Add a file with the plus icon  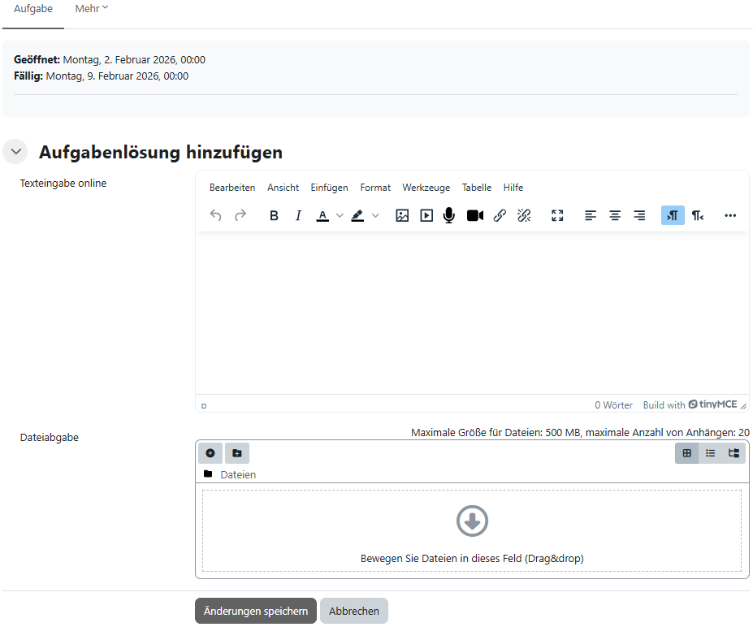point(210,453)
